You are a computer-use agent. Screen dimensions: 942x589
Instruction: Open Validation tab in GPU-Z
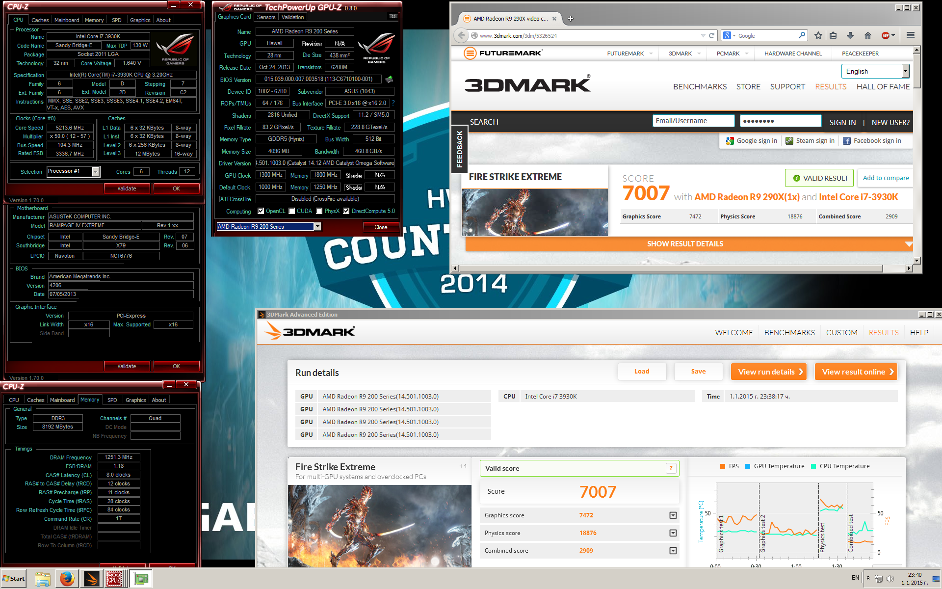point(293,17)
